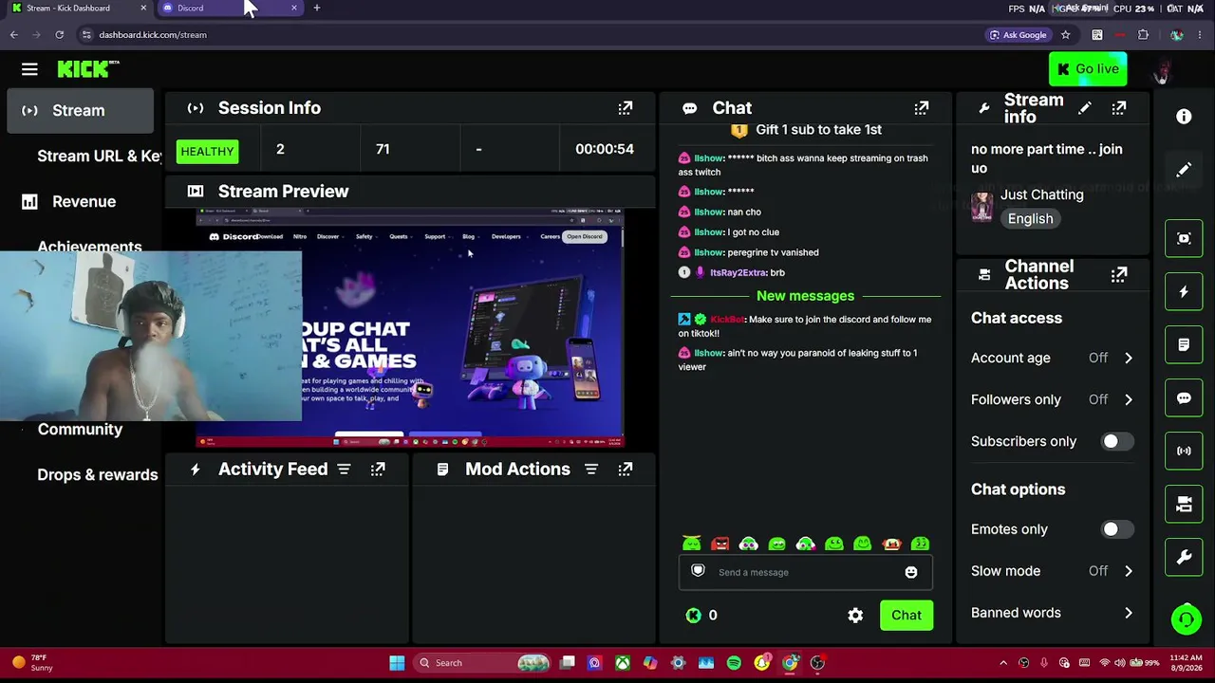Select Stream in left sidebar

(x=80, y=110)
